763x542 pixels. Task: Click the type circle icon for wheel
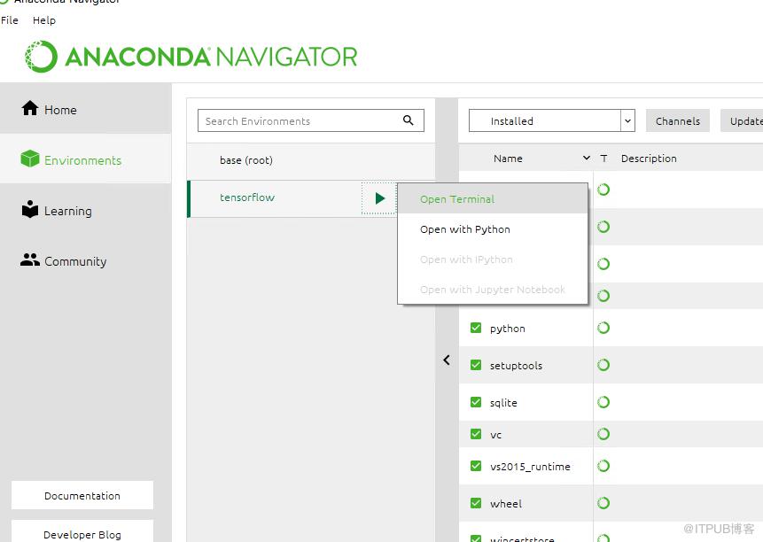603,503
